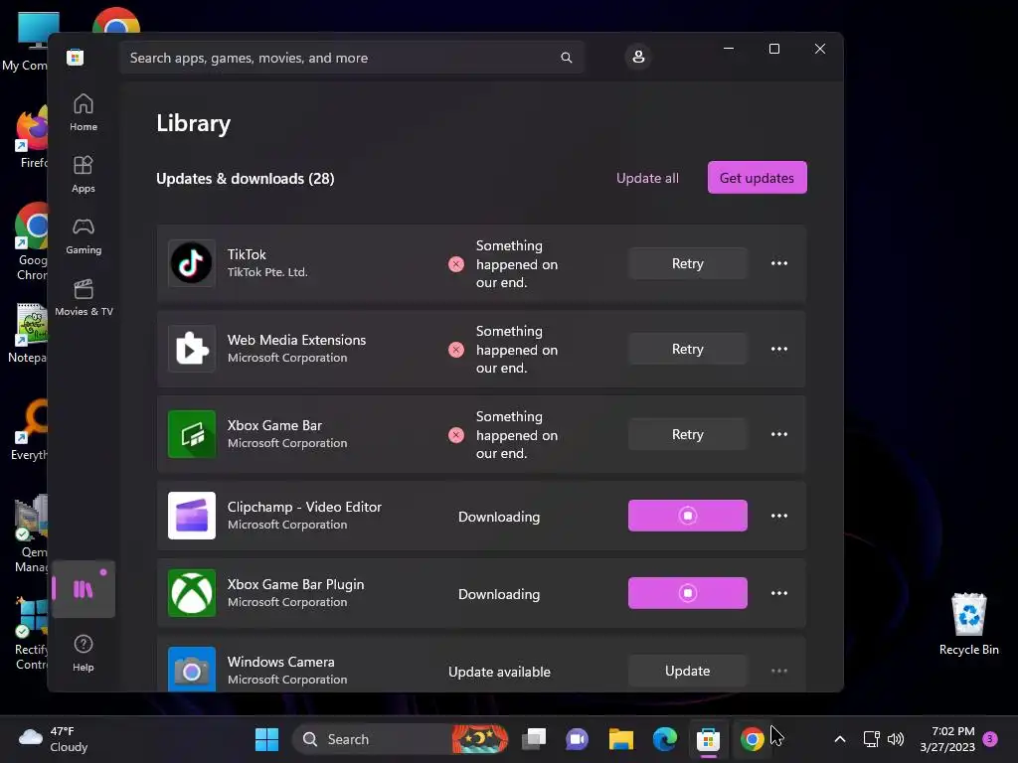The image size is (1018, 763).
Task: Click the Clipchamp app icon
Action: point(192,516)
